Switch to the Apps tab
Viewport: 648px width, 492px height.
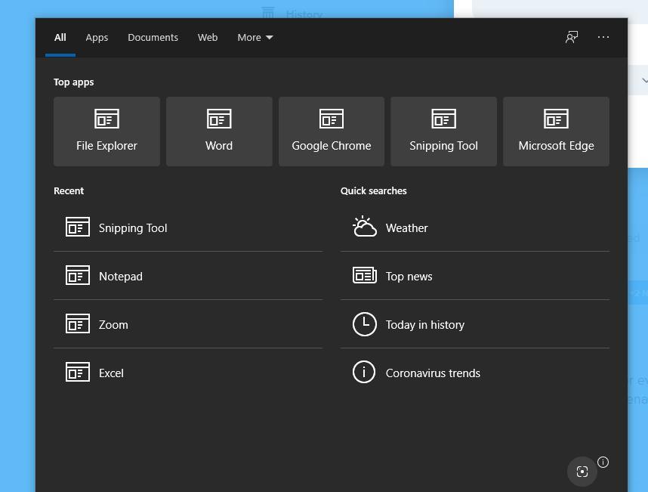coord(97,37)
